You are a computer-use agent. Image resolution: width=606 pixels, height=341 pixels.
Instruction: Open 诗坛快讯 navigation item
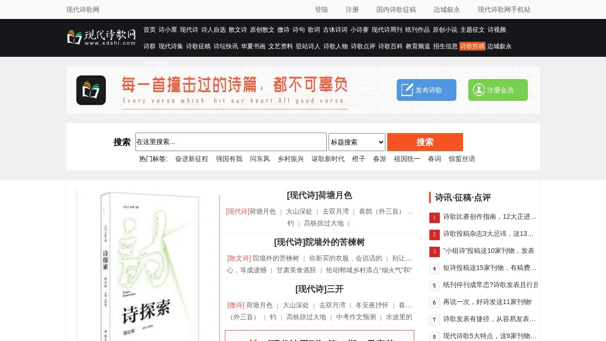226,46
